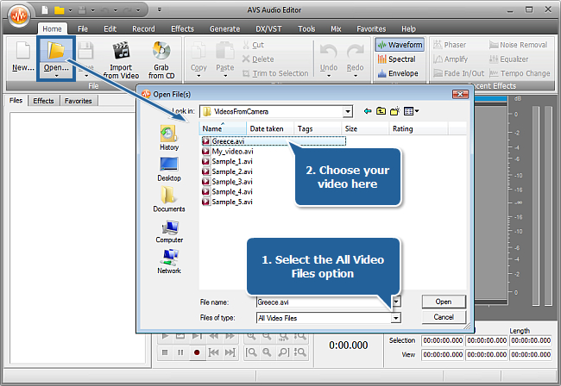Switch to the Favorites panel tab
Image resolution: width=561 pixels, height=386 pixels.
tap(78, 101)
